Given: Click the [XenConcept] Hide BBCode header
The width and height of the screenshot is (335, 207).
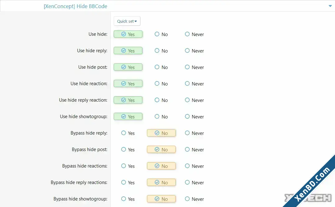Looking at the screenshot, I should 76,6.
